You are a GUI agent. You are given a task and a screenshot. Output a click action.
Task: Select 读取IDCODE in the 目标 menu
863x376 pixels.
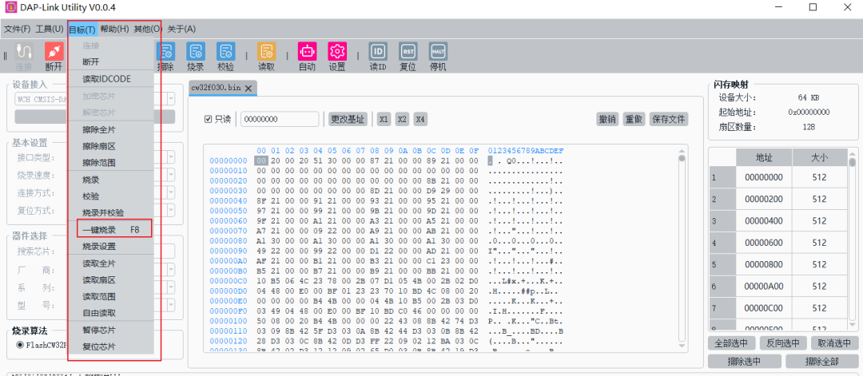click(106, 79)
